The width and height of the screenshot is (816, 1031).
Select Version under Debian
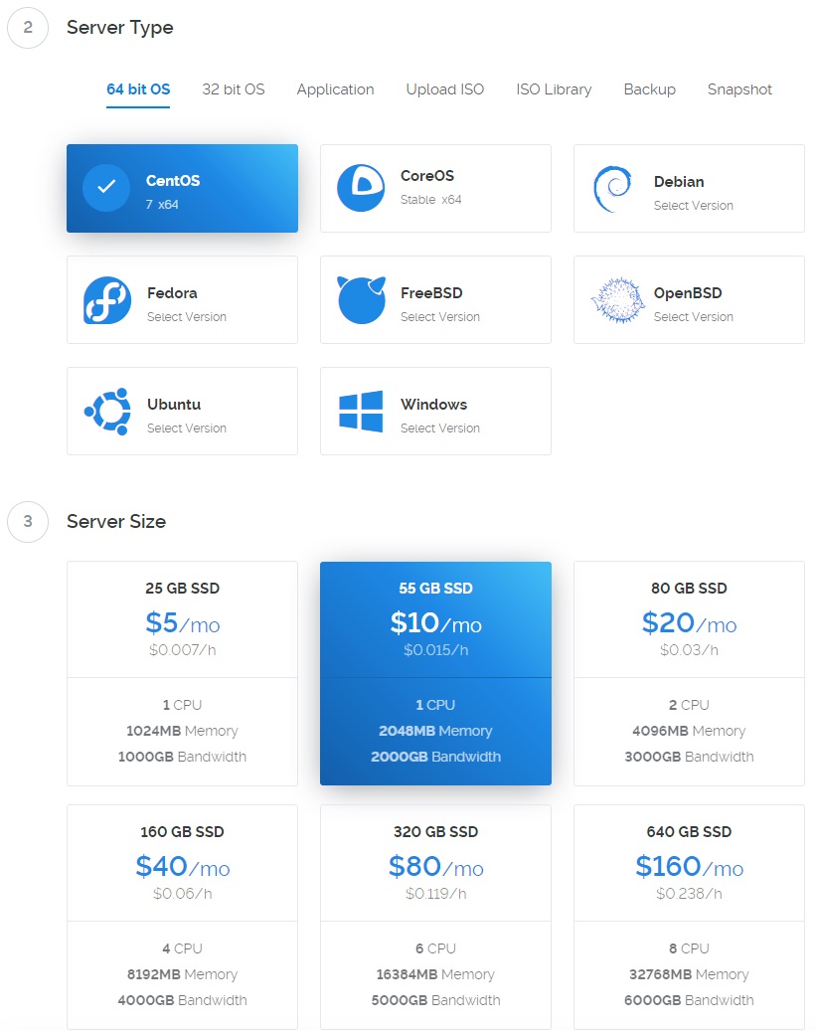click(x=693, y=206)
